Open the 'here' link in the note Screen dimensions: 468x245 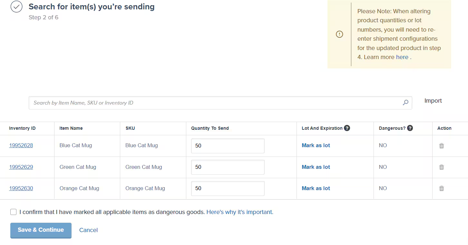coord(402,57)
